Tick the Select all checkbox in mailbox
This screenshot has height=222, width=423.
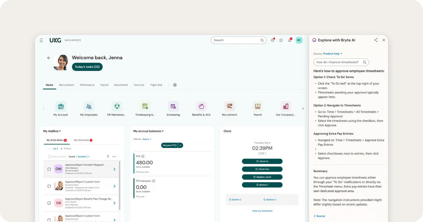49,157
